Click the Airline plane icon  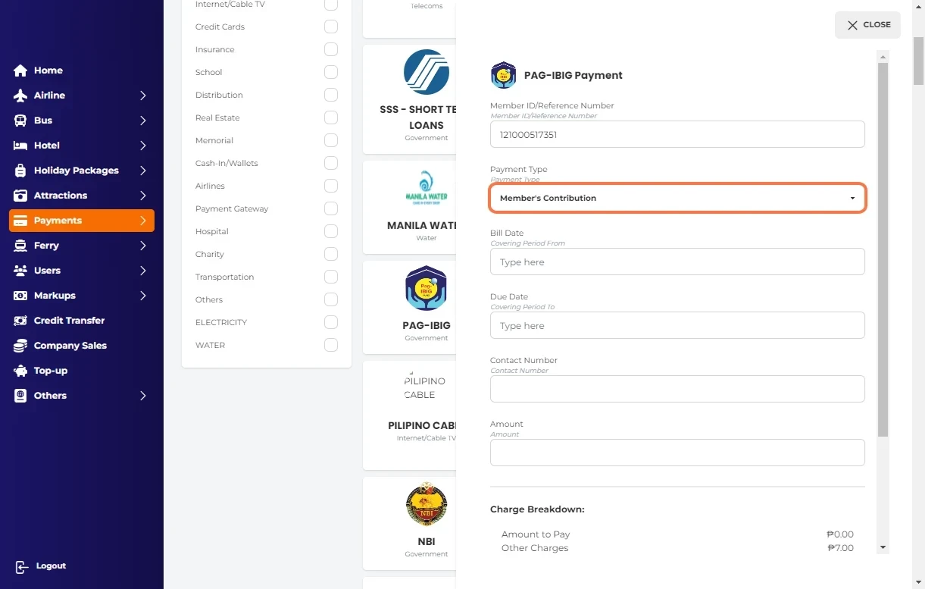pos(20,96)
